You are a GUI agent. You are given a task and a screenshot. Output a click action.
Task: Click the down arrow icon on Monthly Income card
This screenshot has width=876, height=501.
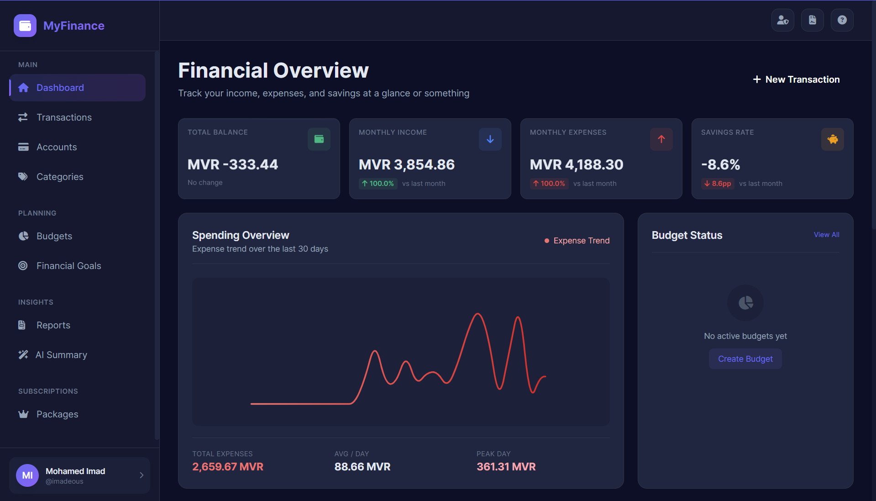click(490, 139)
